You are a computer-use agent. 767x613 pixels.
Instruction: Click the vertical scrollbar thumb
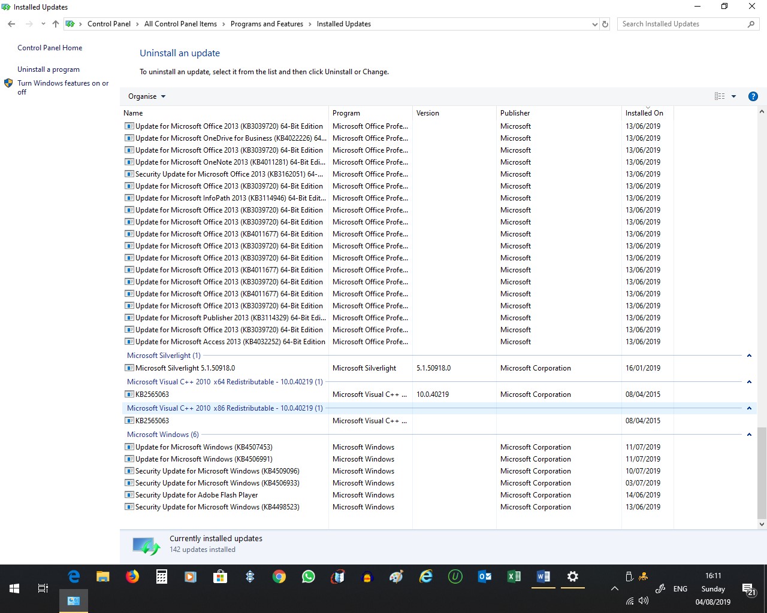point(762,473)
